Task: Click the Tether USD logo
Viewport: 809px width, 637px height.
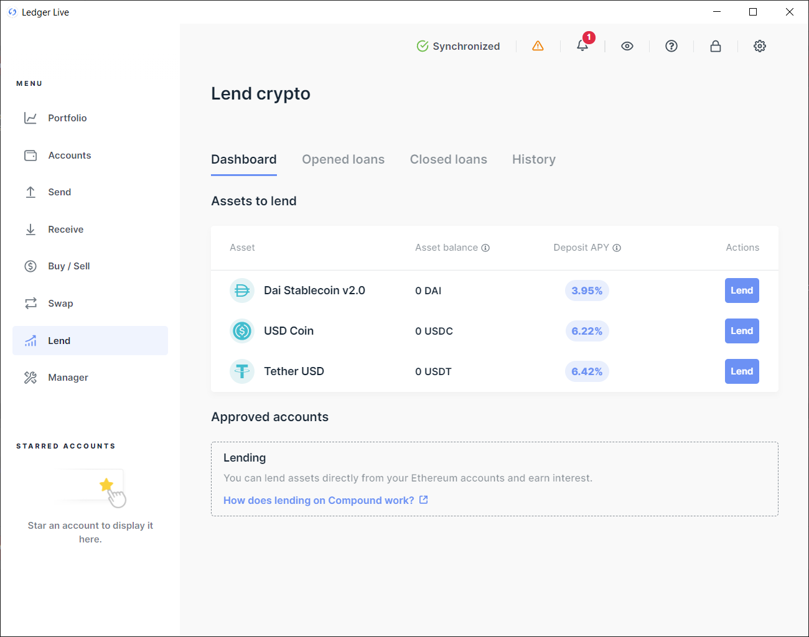Action: coord(241,371)
